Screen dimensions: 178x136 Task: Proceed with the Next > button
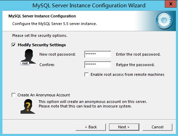[x=124, y=127]
